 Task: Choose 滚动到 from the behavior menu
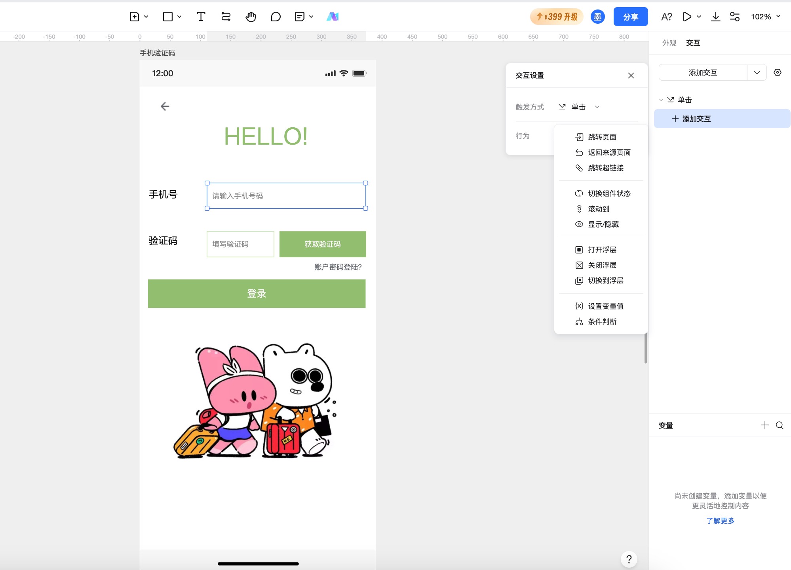point(601,209)
